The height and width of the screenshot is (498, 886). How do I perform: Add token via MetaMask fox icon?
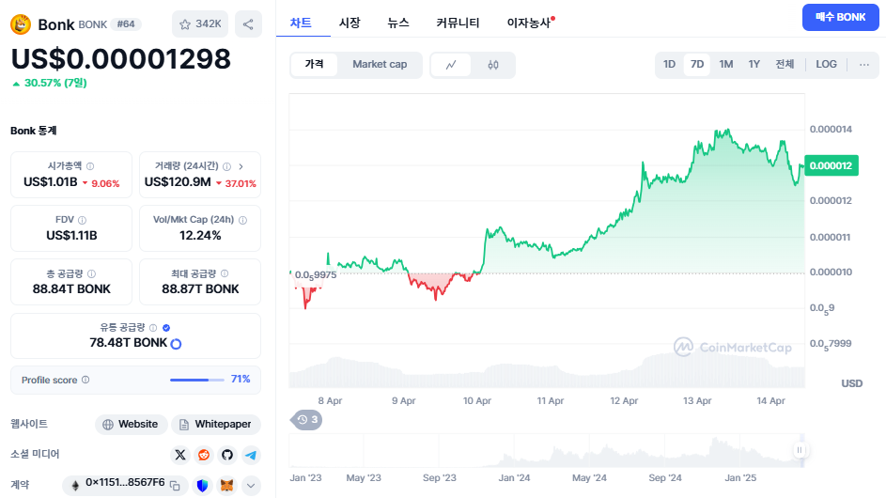[226, 485]
